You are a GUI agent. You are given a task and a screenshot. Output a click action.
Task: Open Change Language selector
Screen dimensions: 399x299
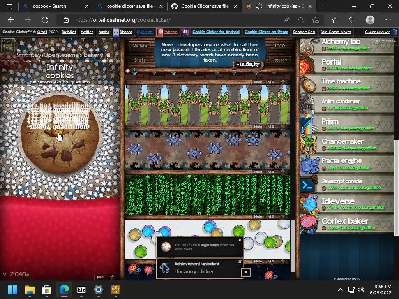(381, 32)
